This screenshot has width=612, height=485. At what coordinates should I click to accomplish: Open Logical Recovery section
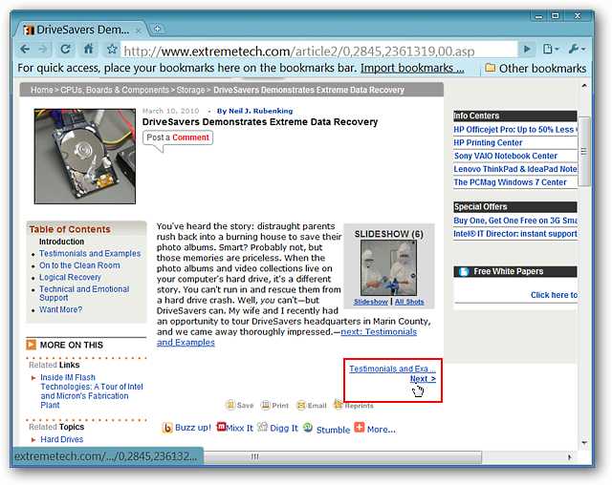coord(70,278)
